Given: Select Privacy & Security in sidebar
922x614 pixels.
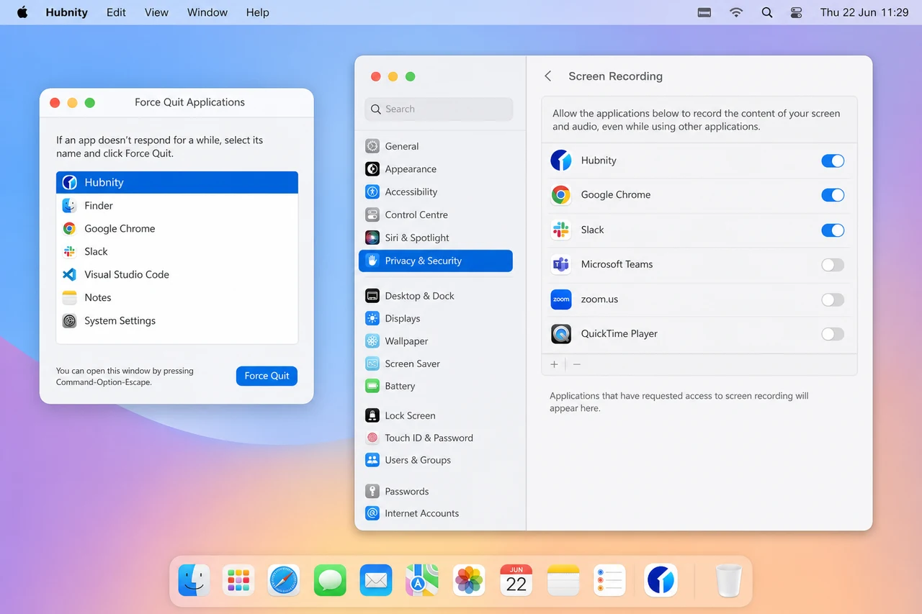Looking at the screenshot, I should 435,261.
